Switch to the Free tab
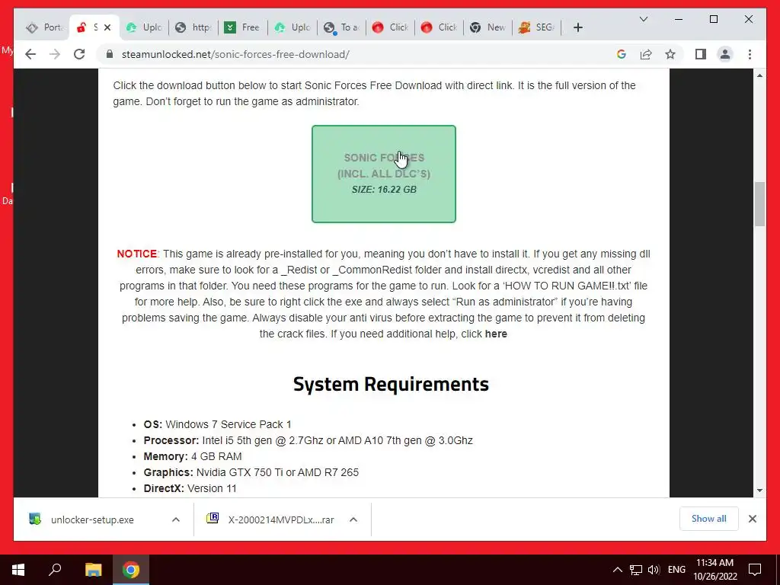780x585 pixels. pos(243,27)
